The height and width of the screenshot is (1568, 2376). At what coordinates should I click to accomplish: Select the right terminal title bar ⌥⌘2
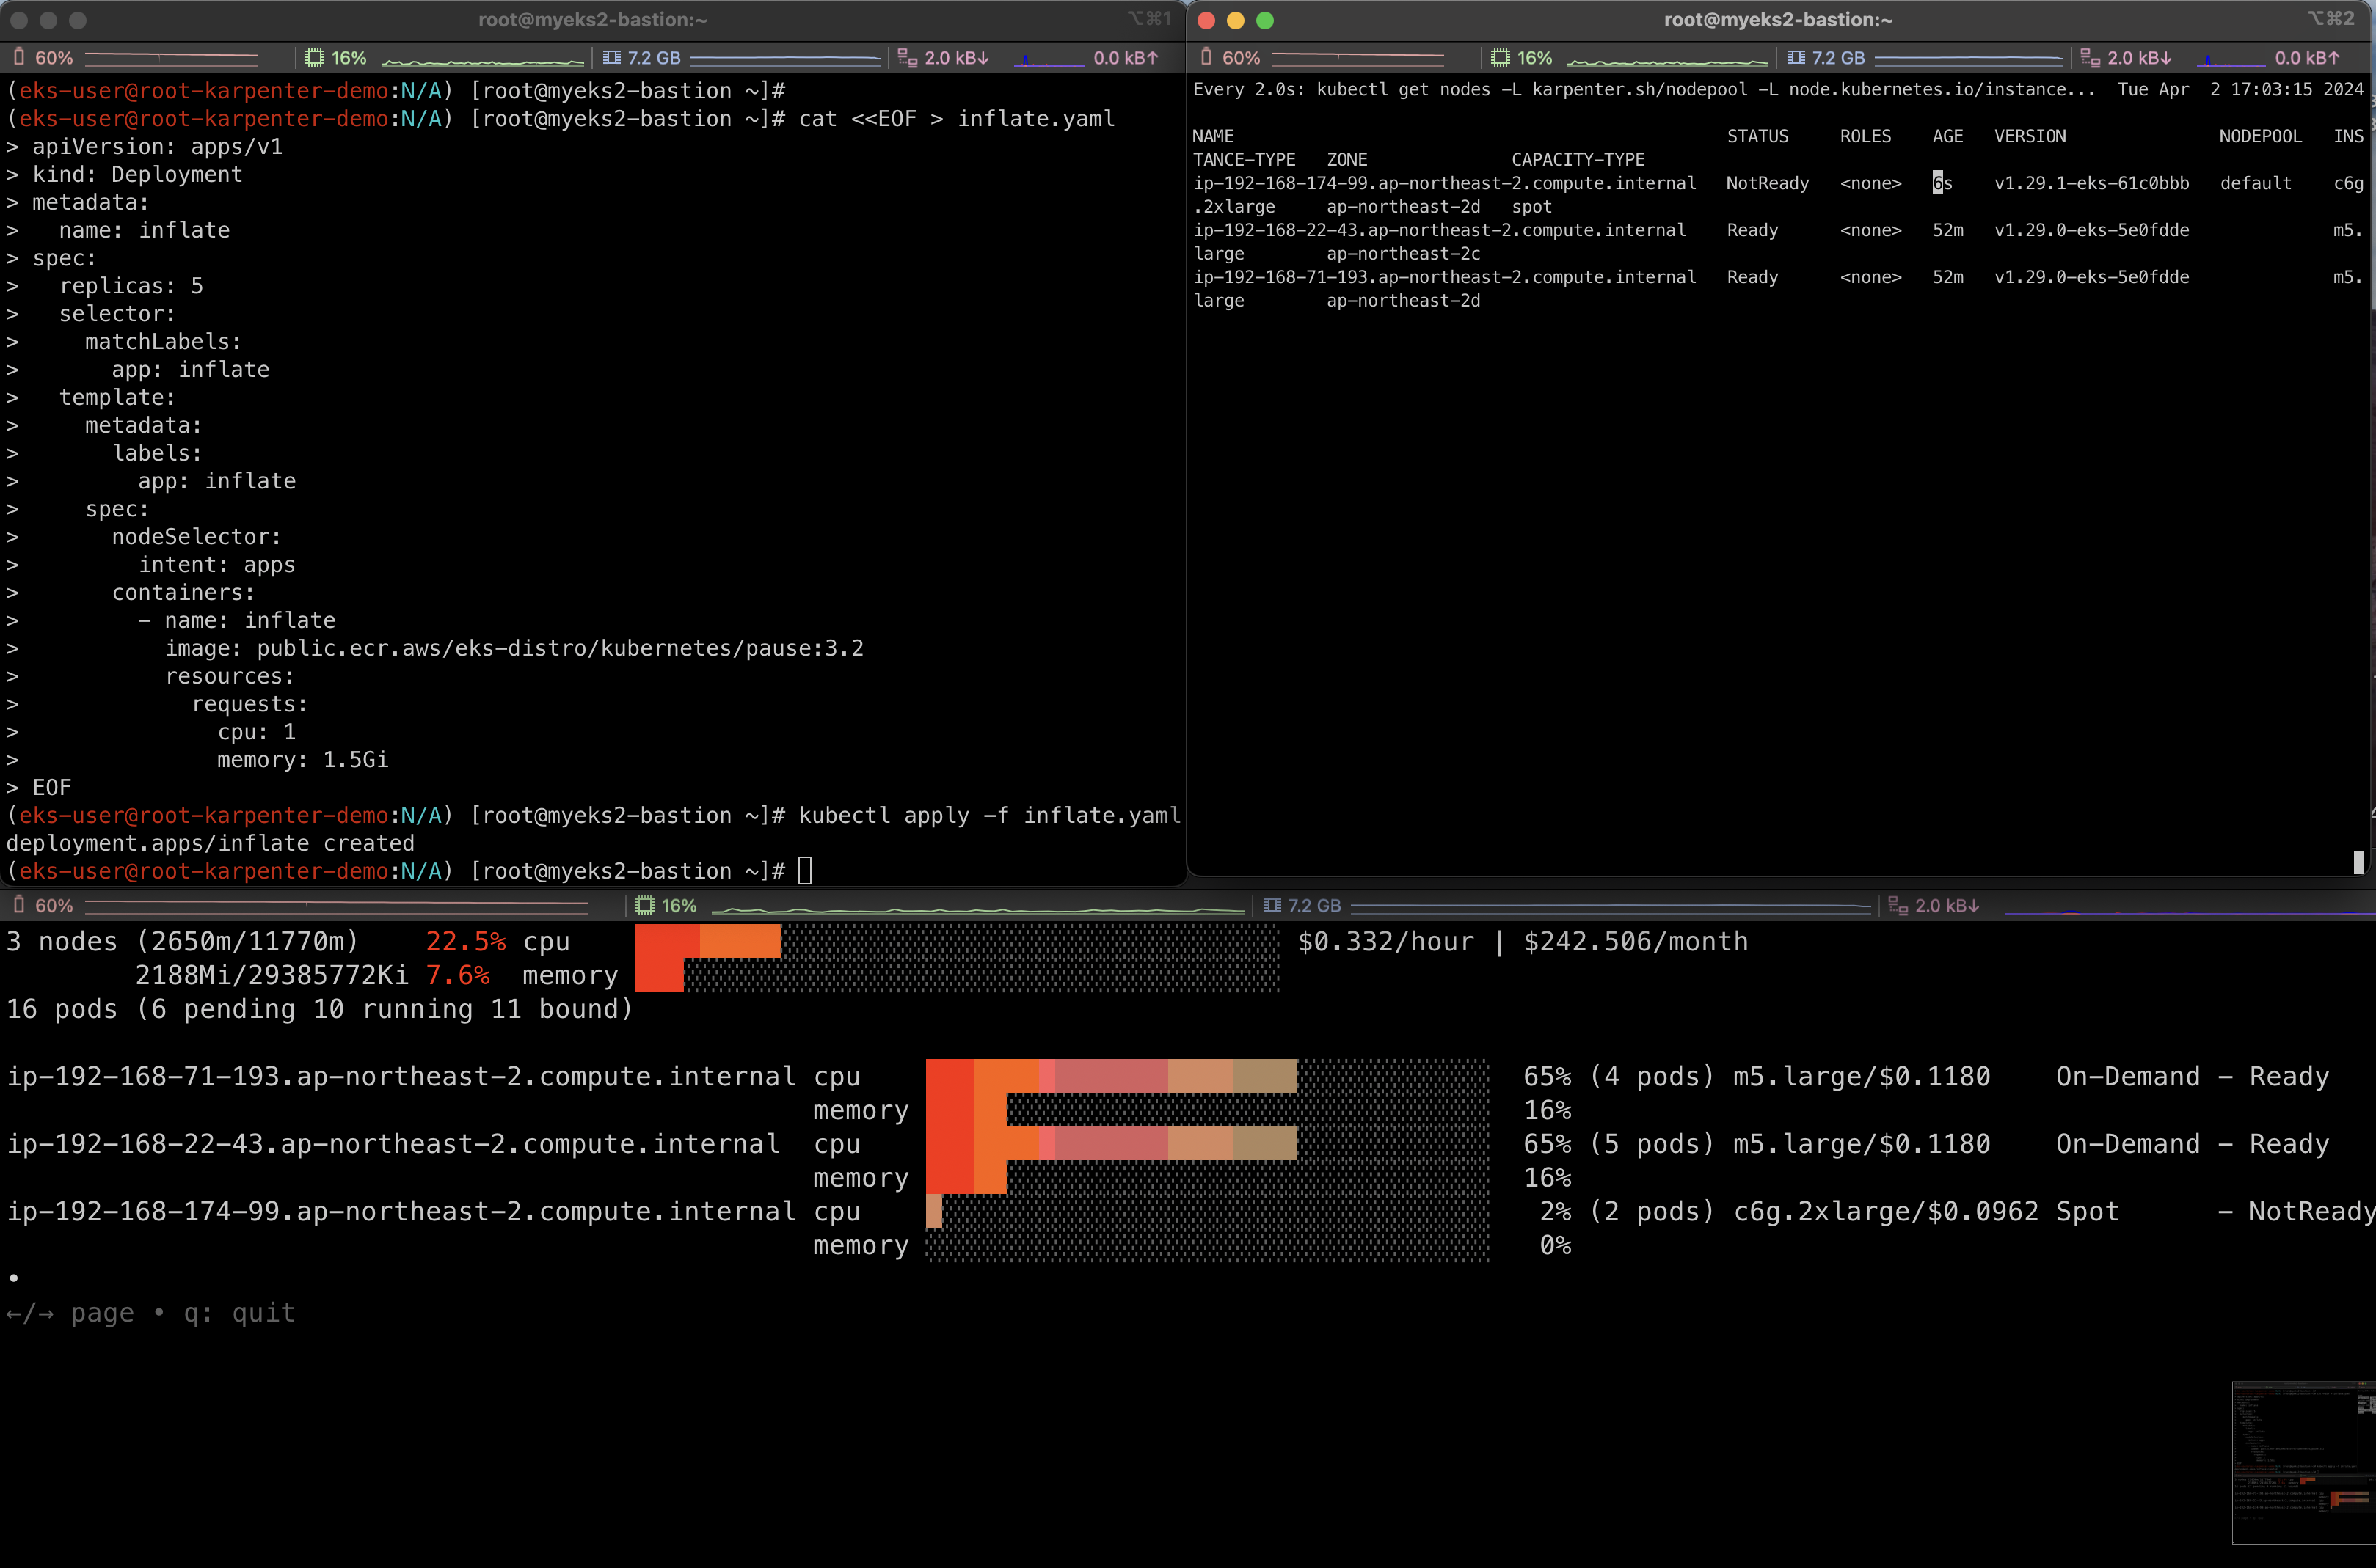[1778, 19]
